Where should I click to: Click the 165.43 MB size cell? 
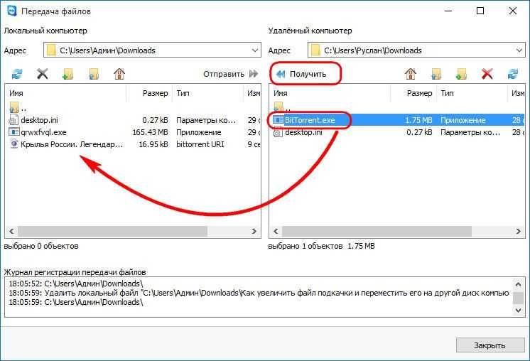[150, 132]
